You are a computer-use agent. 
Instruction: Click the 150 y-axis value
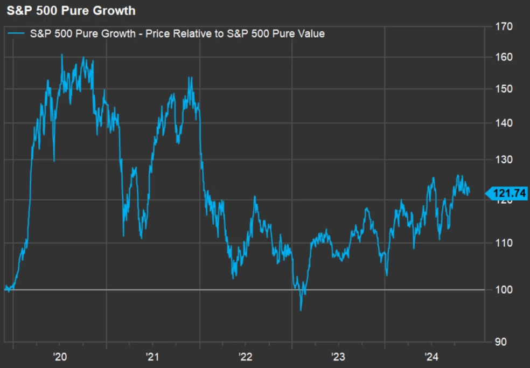504,89
